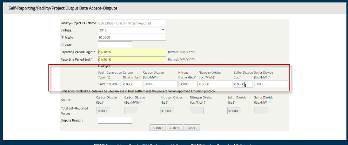This screenshot has height=145, width=348.
Task: Click the Fuel Split Sulfur Dioxide (lbs./MWh) field
Action: tap(271, 84)
